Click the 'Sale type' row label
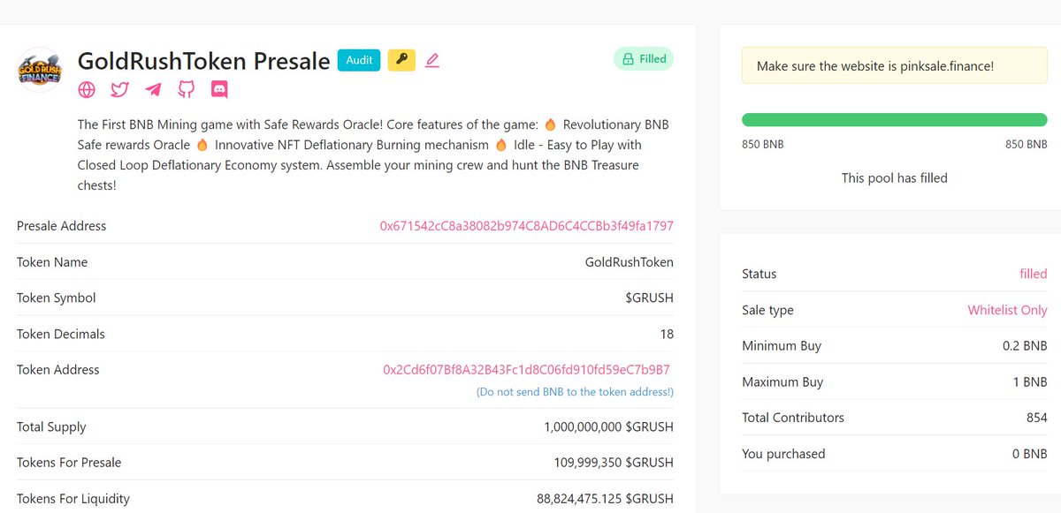 [768, 310]
